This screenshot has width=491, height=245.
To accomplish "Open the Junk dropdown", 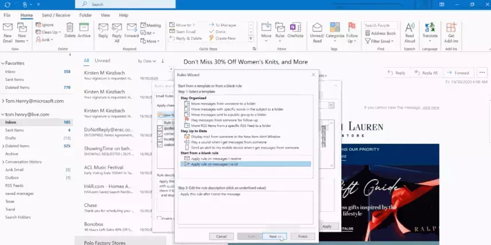I will pyautogui.click(x=45, y=40).
